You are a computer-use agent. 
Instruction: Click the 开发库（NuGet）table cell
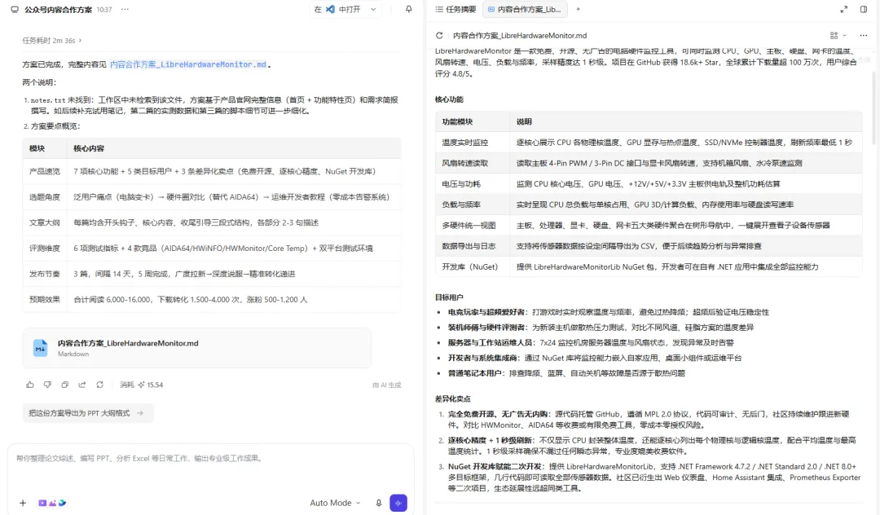click(472, 267)
